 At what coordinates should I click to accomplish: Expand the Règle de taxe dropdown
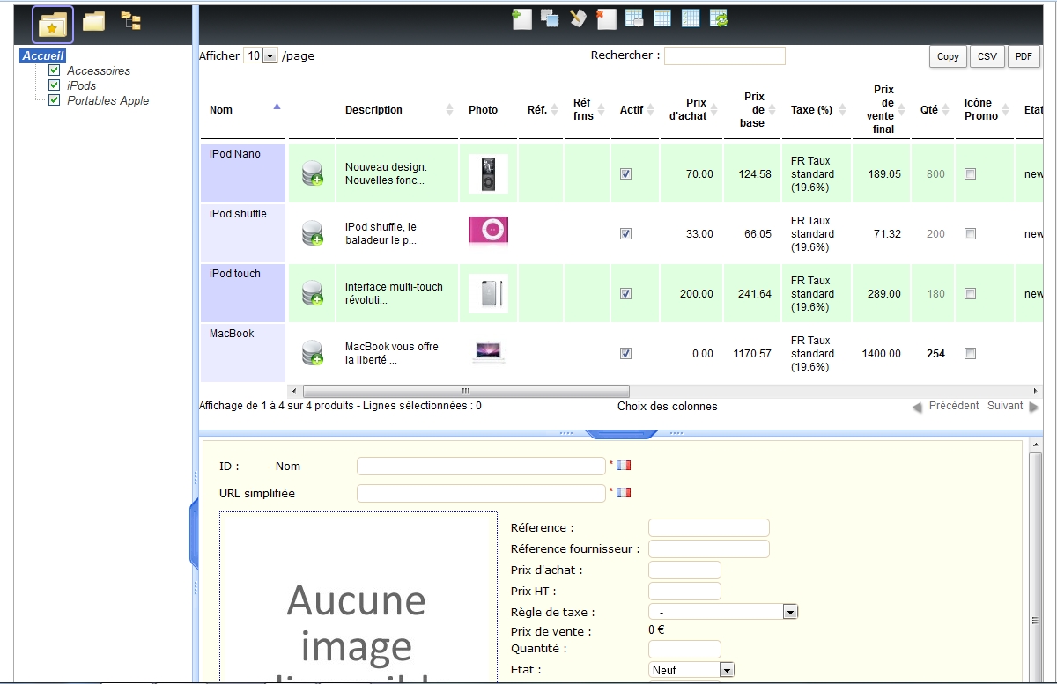723,612
